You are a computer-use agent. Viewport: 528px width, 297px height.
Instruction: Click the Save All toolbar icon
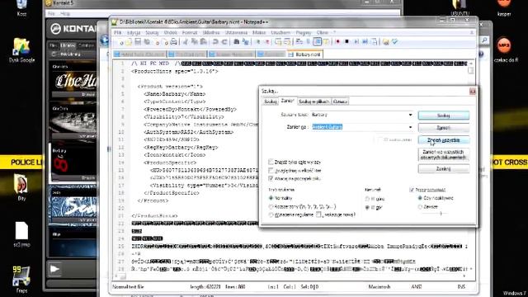147,42
